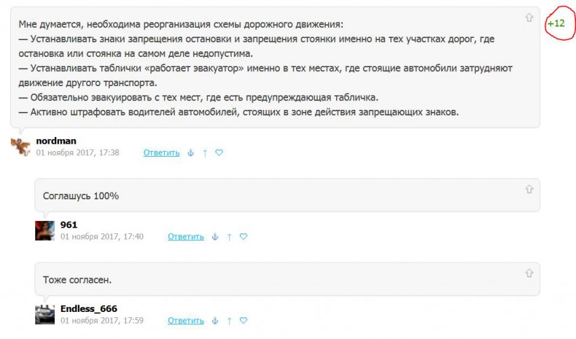Image resolution: width=576 pixels, height=339 pixels.
Task: Upvote the "Тоже согласен." comment
Action: tap(529, 273)
